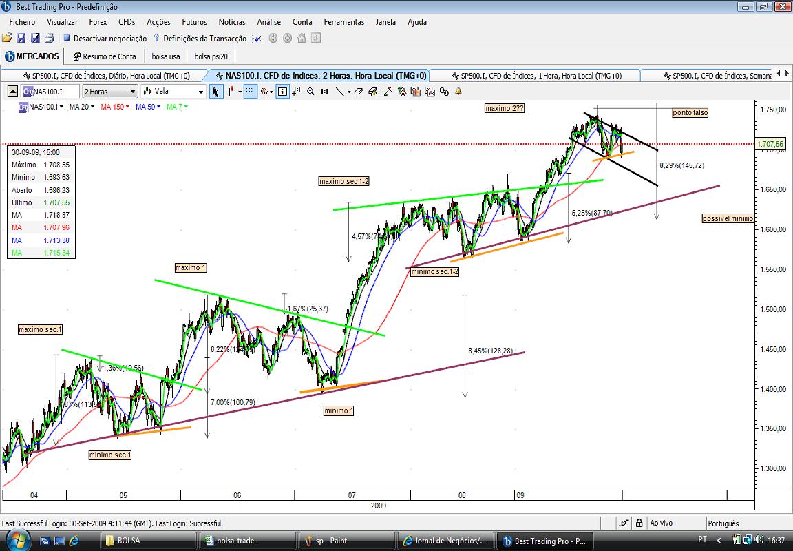Select the arrow pointer cursor tool
This screenshot has width=793, height=551.
(x=216, y=92)
